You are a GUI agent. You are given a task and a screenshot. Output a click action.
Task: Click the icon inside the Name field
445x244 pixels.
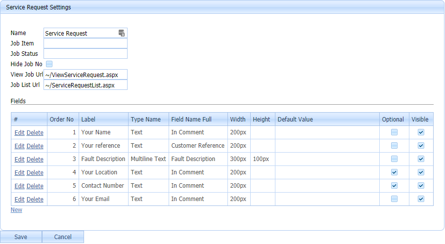[x=122, y=33]
